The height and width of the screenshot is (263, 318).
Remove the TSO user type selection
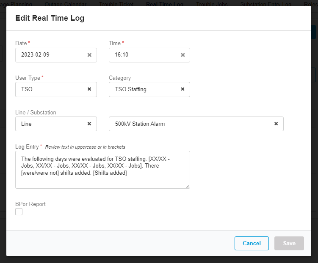(x=89, y=89)
